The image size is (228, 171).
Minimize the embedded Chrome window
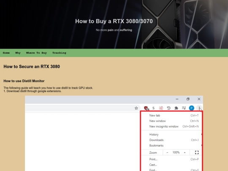[177, 99]
